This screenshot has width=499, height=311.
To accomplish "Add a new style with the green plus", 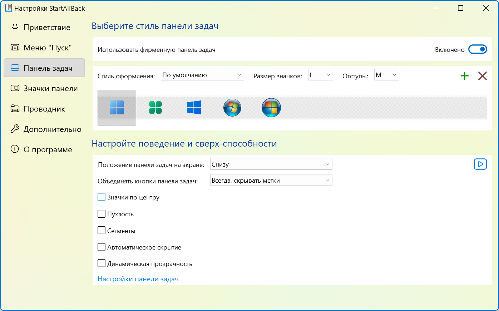I will [x=464, y=76].
